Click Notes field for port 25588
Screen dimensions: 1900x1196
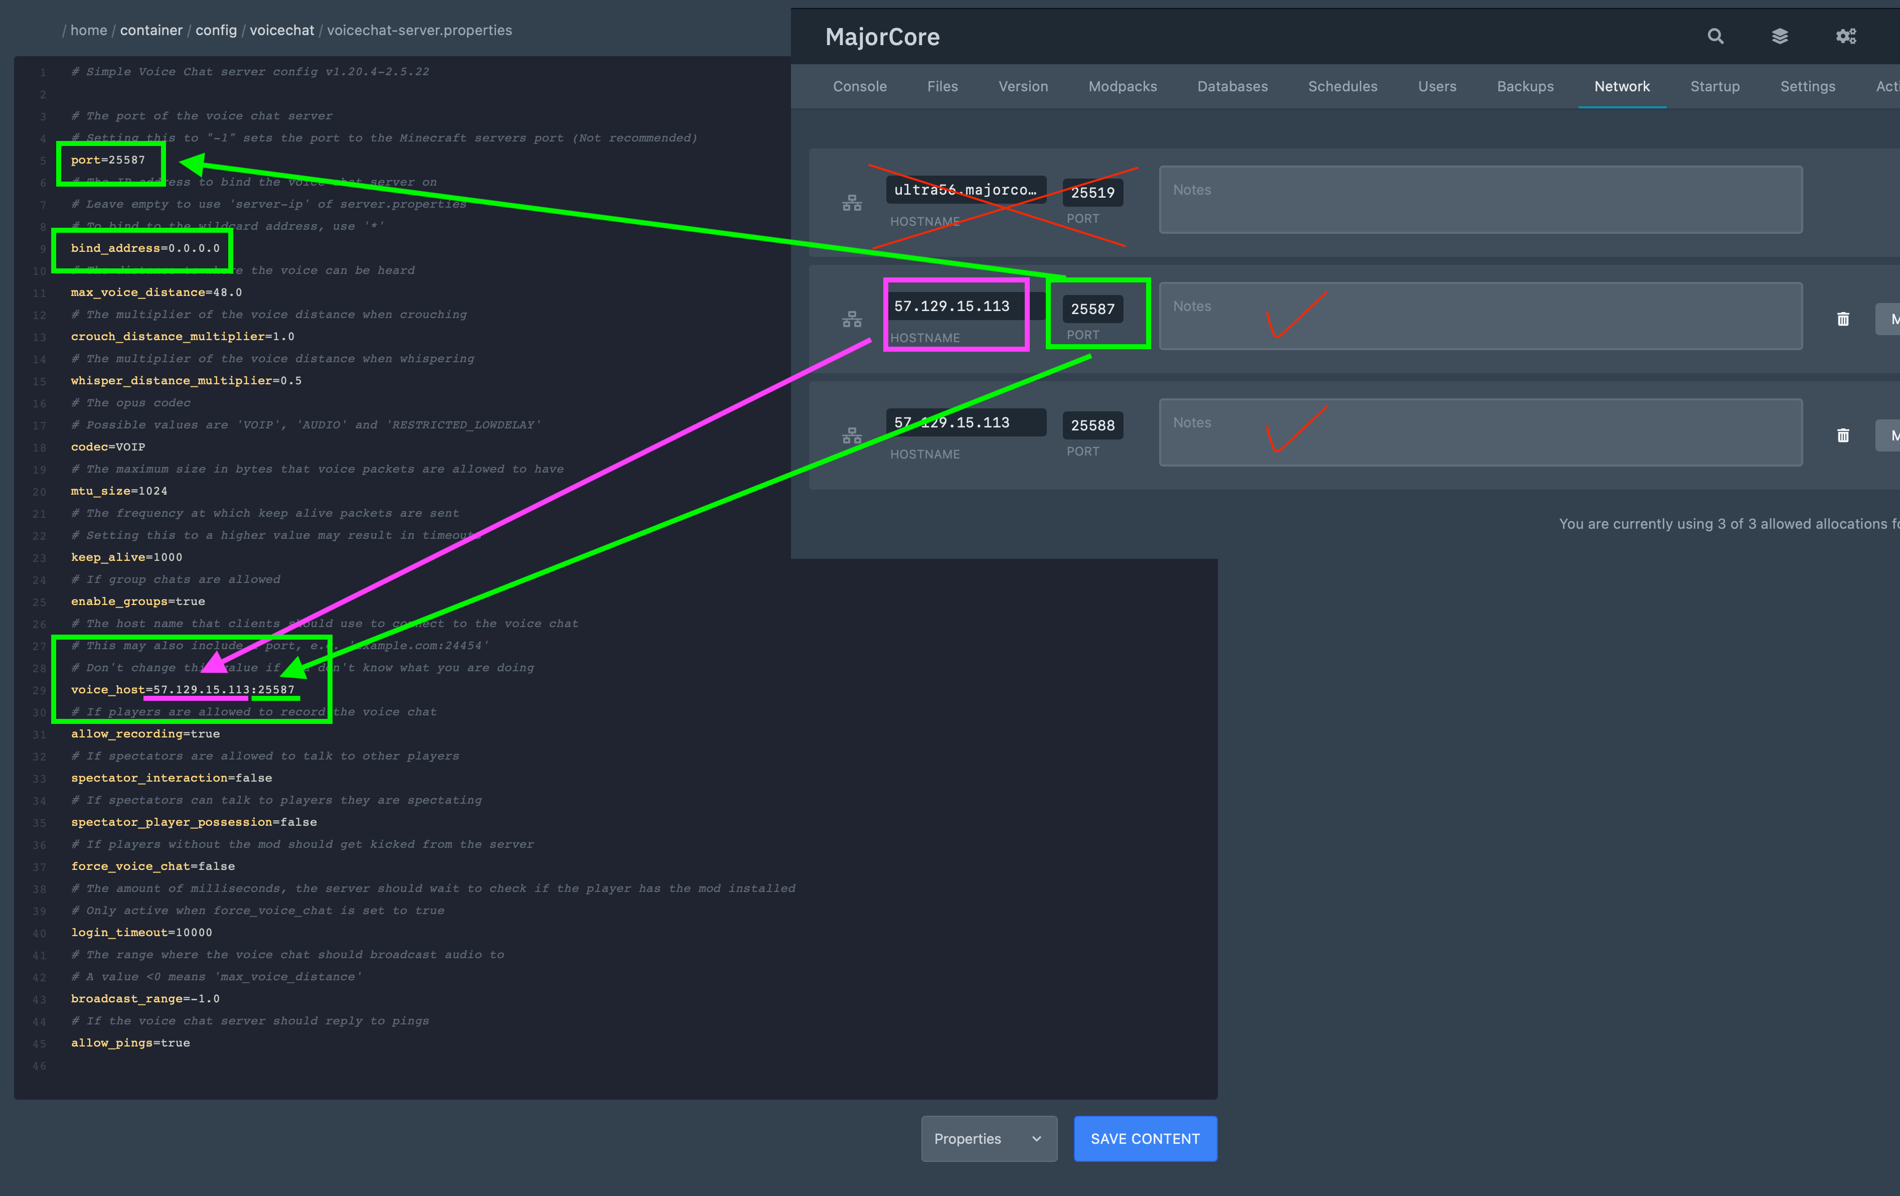point(1480,432)
